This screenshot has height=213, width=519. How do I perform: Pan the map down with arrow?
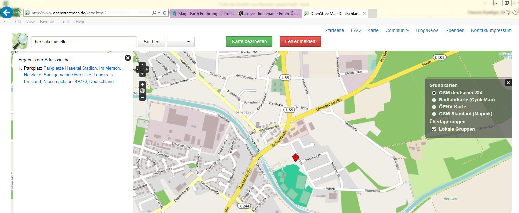click(142, 74)
